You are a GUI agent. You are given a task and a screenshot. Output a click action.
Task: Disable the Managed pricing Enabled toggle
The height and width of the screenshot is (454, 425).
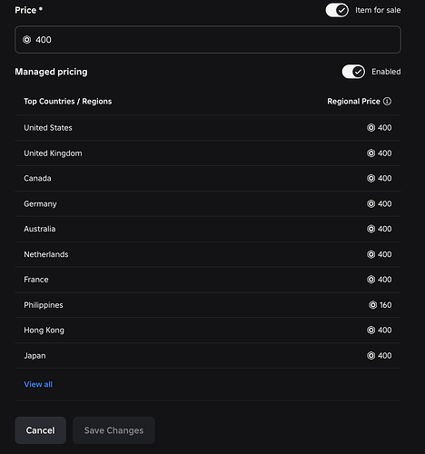353,72
